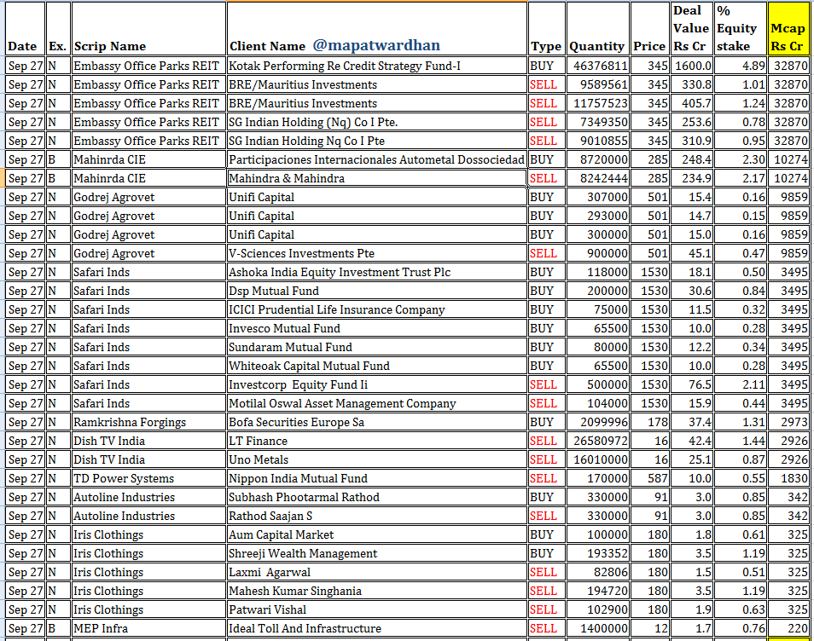Select Invesco Mutual Fund cell
The width and height of the screenshot is (814, 641).
(377, 328)
